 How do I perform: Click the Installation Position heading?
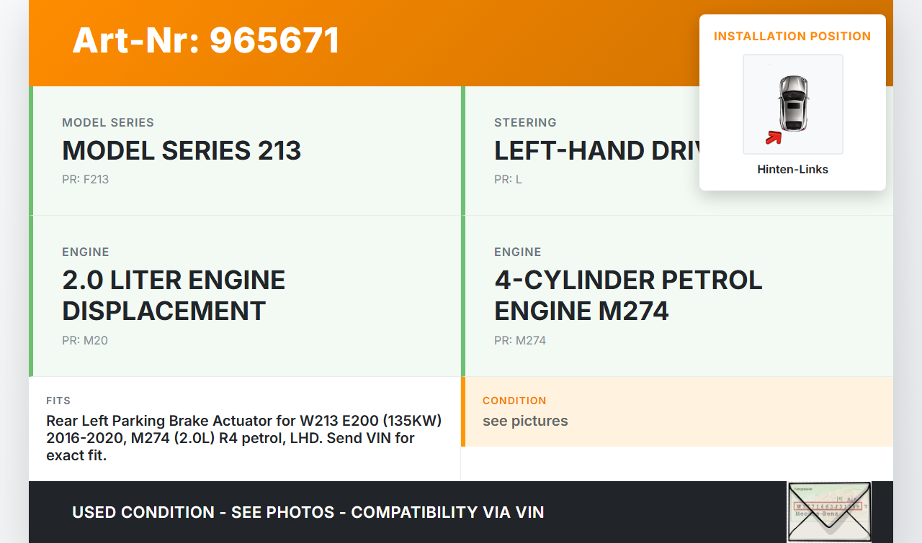792,36
